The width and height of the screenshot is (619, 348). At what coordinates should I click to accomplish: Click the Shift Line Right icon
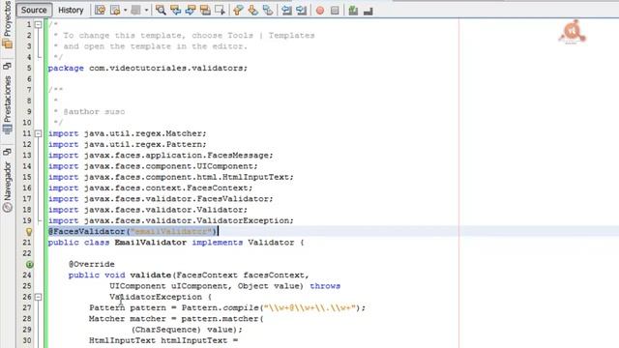pyautogui.click(x=301, y=11)
